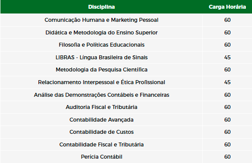The image size is (252, 163).
Task: Click the 45 hours value for LIBRAS
Action: coord(227,58)
